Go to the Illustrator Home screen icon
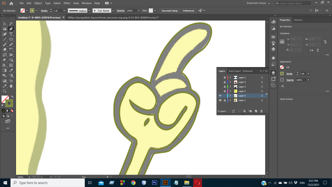The image size is (332, 187). 11,3
